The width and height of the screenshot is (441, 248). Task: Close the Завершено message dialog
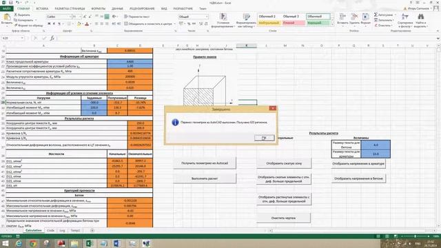pos(273,108)
